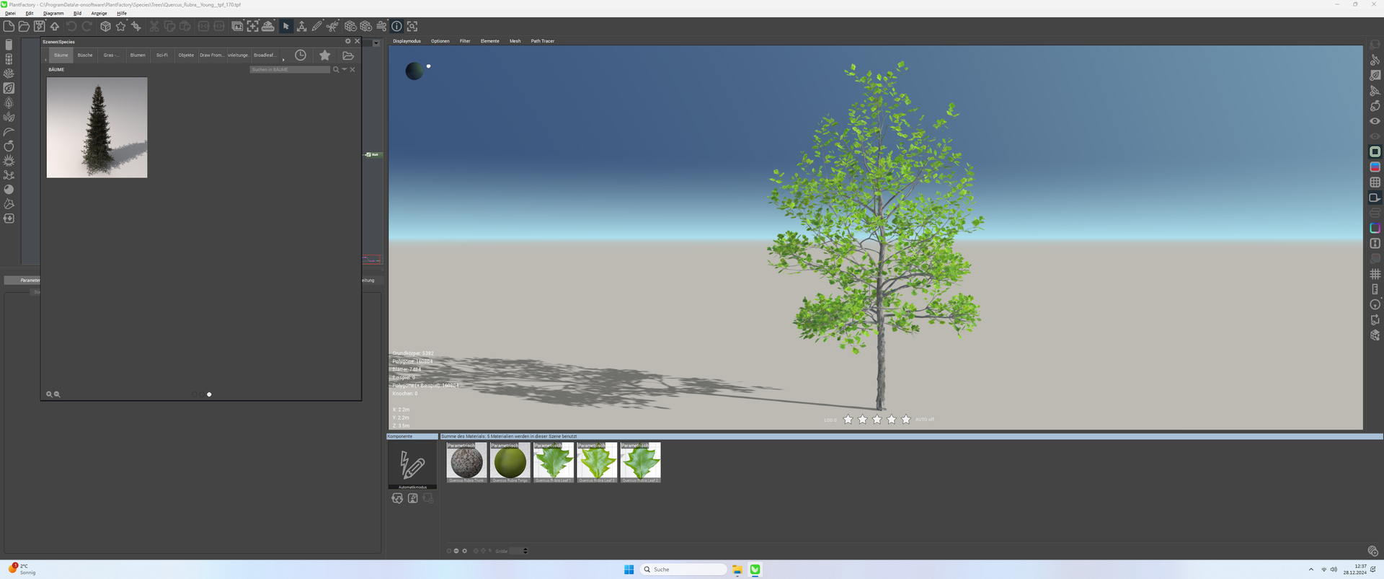This screenshot has width=1384, height=579.
Task: Open the Windows Start menu
Action: tap(629, 570)
